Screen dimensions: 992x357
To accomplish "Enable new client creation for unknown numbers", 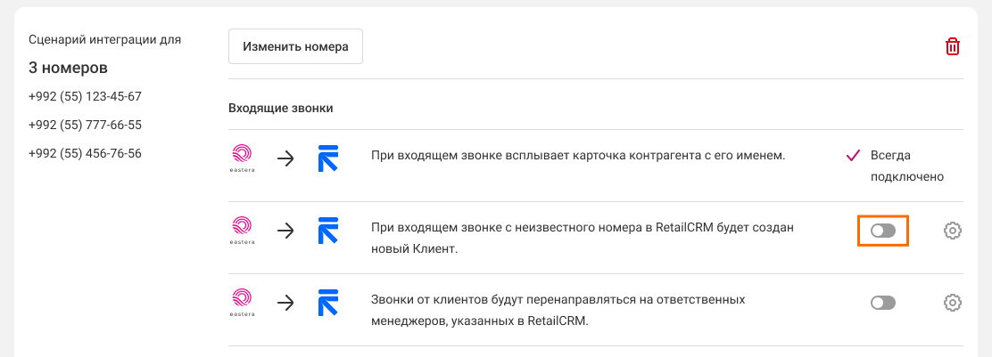I will pyautogui.click(x=882, y=231).
